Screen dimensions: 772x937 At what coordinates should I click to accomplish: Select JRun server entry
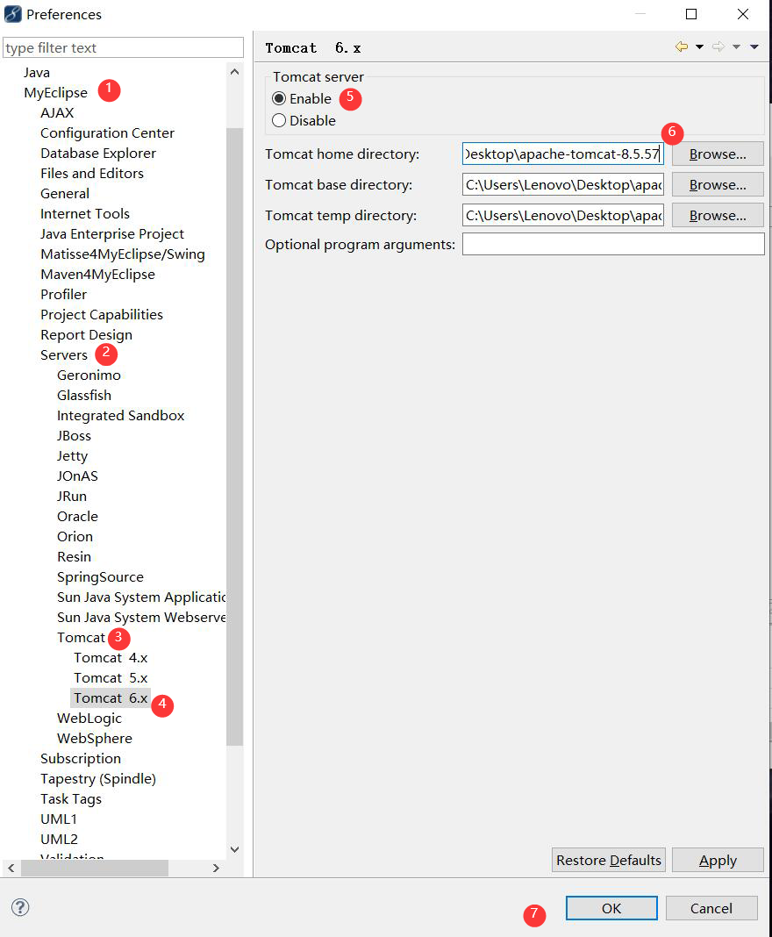pyautogui.click(x=72, y=496)
